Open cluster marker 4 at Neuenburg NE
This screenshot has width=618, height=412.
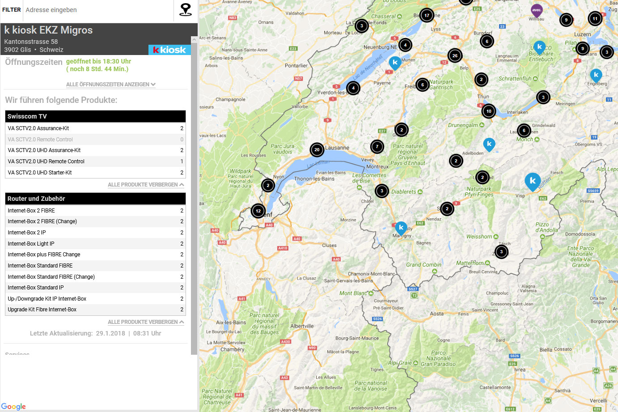coord(405,45)
